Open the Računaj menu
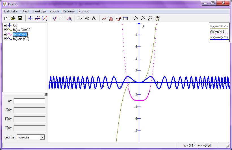The width and height of the screenshot is (232, 150). pos(69,11)
